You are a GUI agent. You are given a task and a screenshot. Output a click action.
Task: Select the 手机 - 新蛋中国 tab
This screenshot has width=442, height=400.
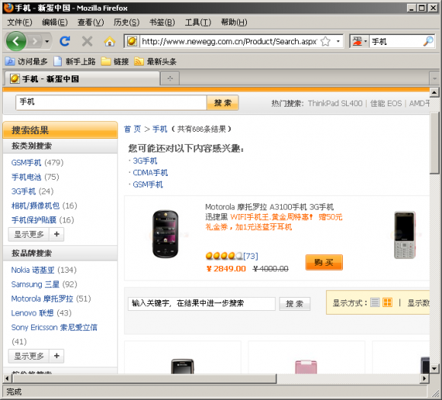[82, 78]
